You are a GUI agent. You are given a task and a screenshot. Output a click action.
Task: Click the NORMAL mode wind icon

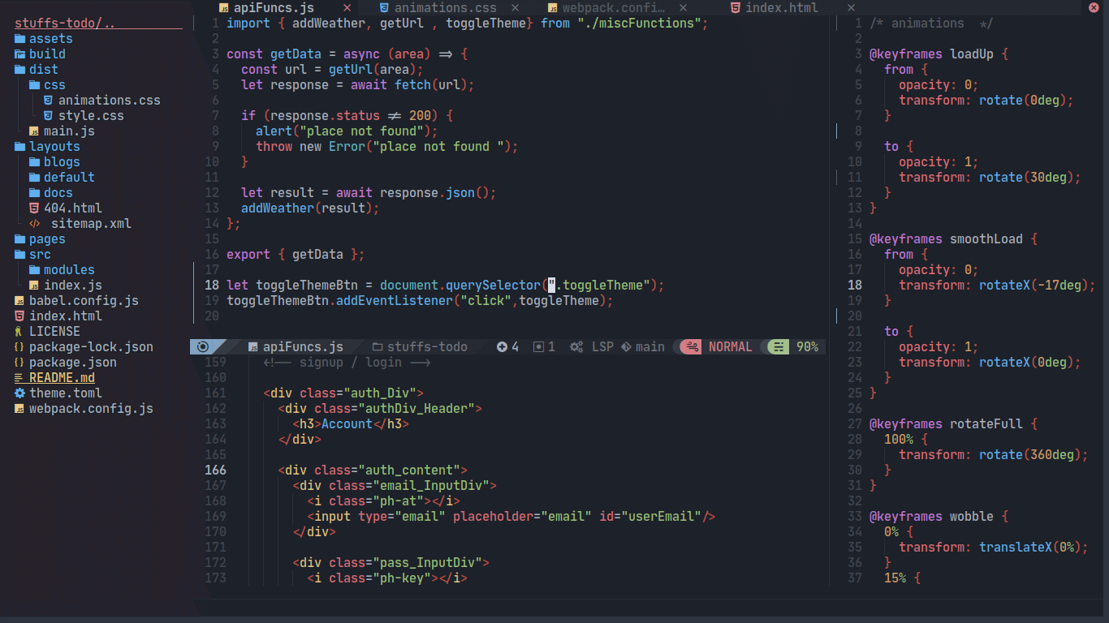click(693, 347)
